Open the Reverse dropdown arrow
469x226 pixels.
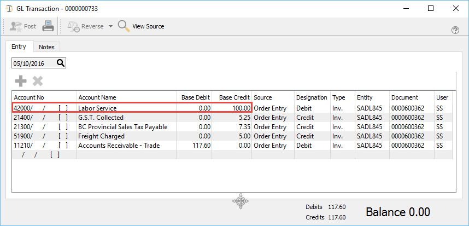coord(110,26)
